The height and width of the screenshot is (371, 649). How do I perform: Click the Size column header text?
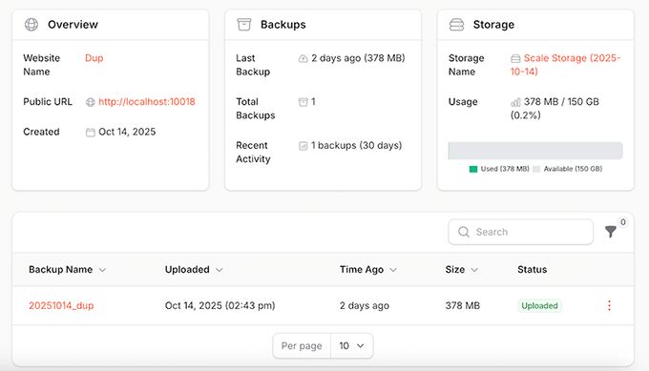[455, 270]
